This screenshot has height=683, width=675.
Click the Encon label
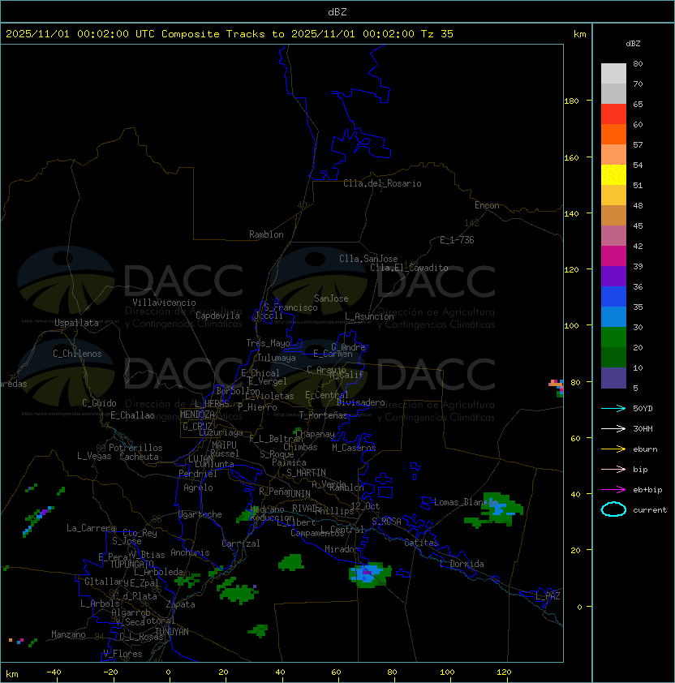[487, 205]
